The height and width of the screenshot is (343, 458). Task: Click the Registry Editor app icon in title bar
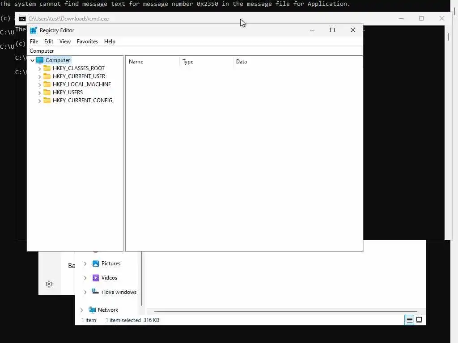pos(34,30)
